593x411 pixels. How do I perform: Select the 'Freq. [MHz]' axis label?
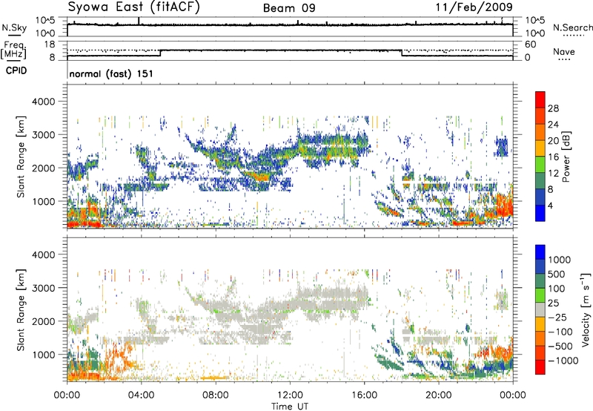tap(13, 50)
